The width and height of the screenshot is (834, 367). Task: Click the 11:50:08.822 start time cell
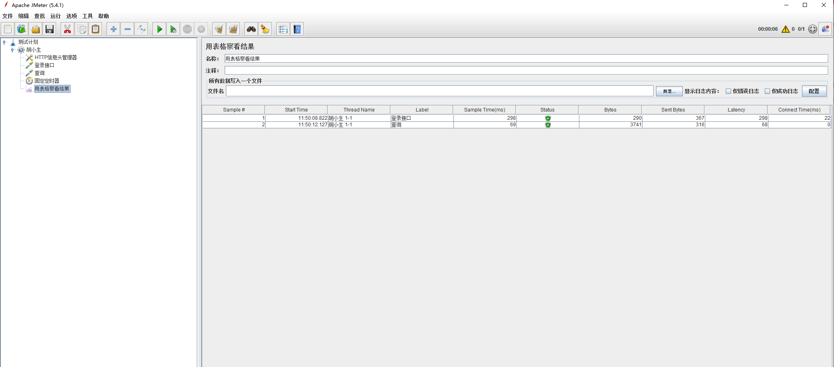click(296, 118)
